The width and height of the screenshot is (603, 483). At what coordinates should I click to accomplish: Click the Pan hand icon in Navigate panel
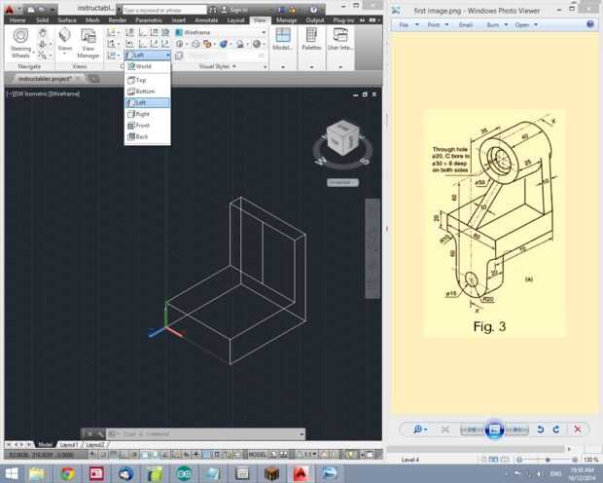click(43, 33)
